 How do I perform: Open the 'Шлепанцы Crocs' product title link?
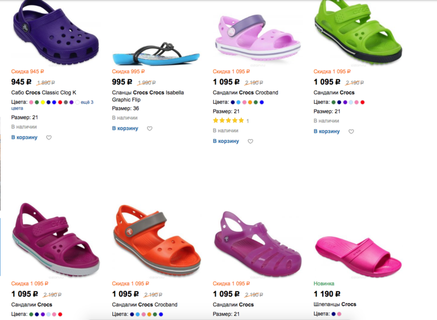coord(335,304)
